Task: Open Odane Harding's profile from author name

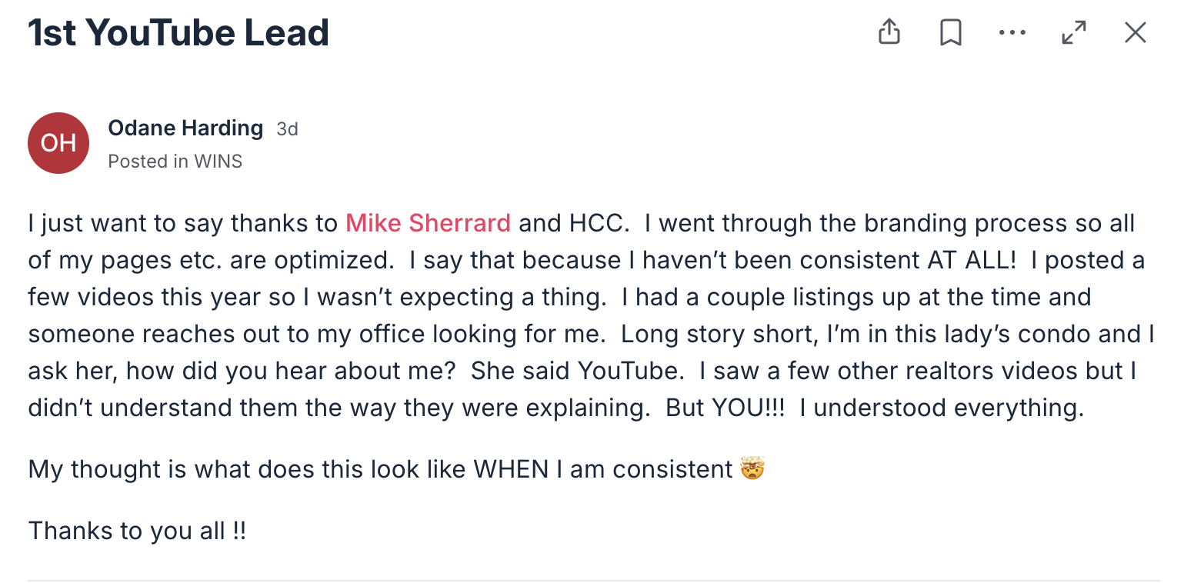Action: [x=185, y=128]
